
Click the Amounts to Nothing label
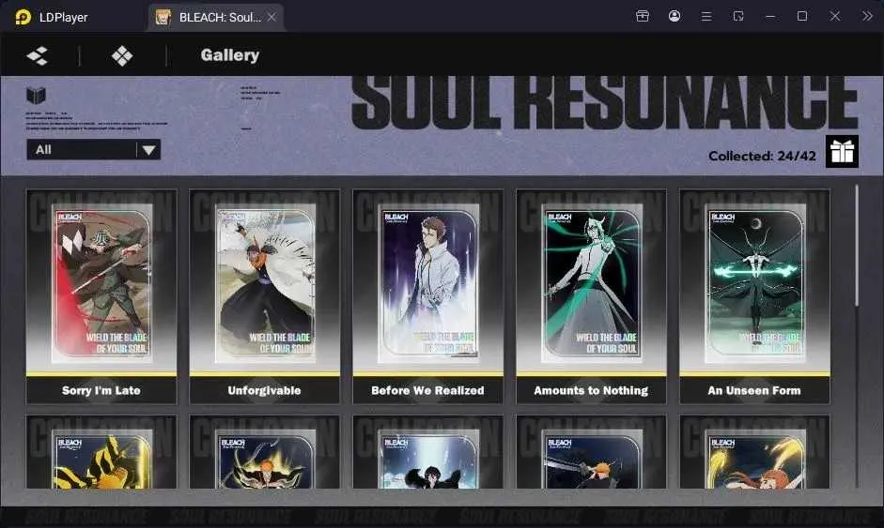click(x=591, y=391)
